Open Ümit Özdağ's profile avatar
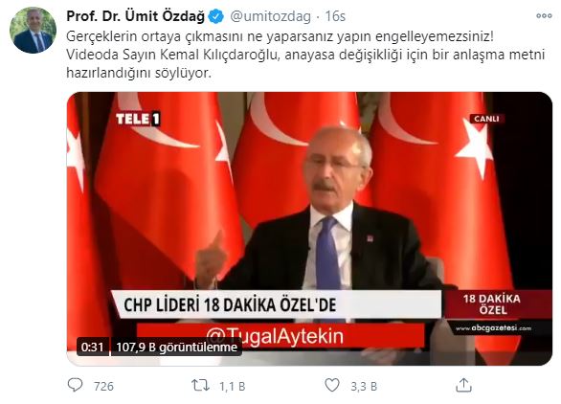 (33, 30)
